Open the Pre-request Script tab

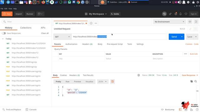coord(115,44)
